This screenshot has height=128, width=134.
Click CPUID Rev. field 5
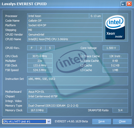tap(50, 48)
